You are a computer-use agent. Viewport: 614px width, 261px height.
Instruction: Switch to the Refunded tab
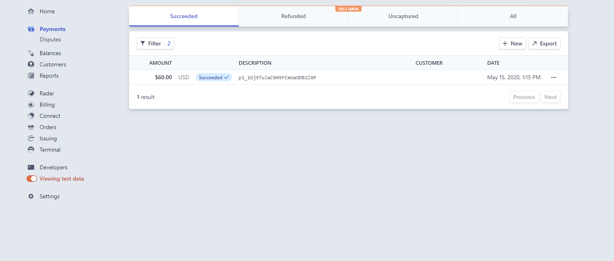pos(294,16)
